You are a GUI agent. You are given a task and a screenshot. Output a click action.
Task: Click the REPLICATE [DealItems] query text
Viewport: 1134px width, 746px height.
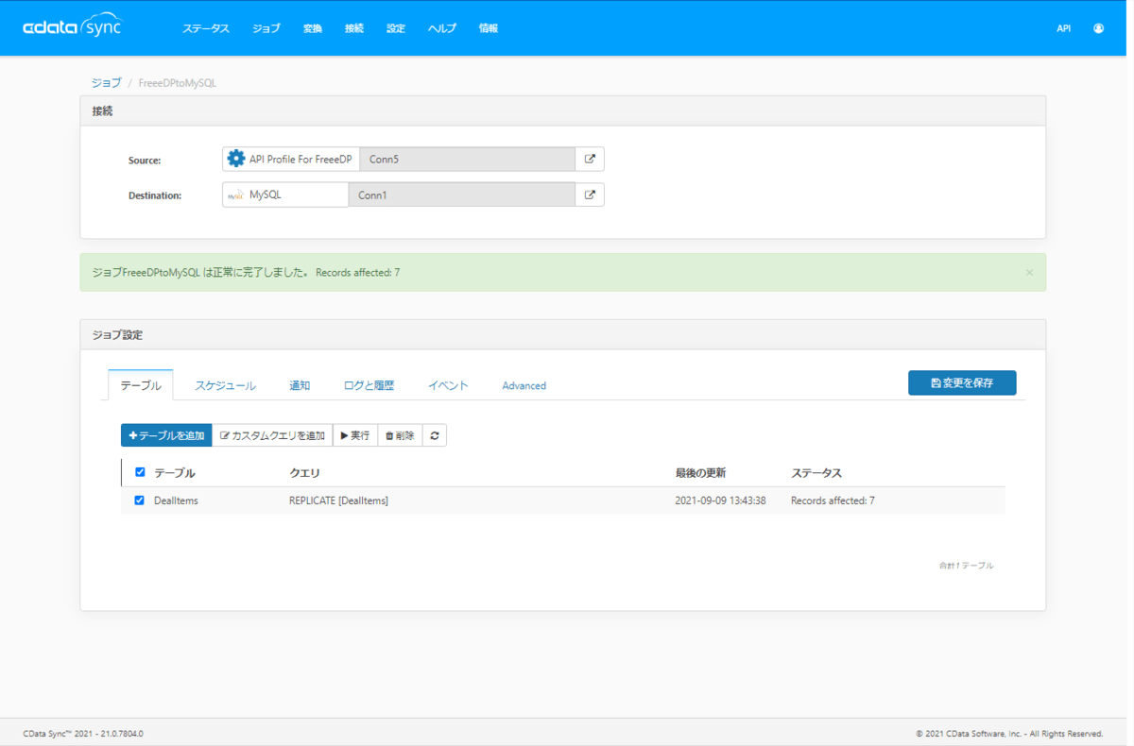[x=338, y=500]
